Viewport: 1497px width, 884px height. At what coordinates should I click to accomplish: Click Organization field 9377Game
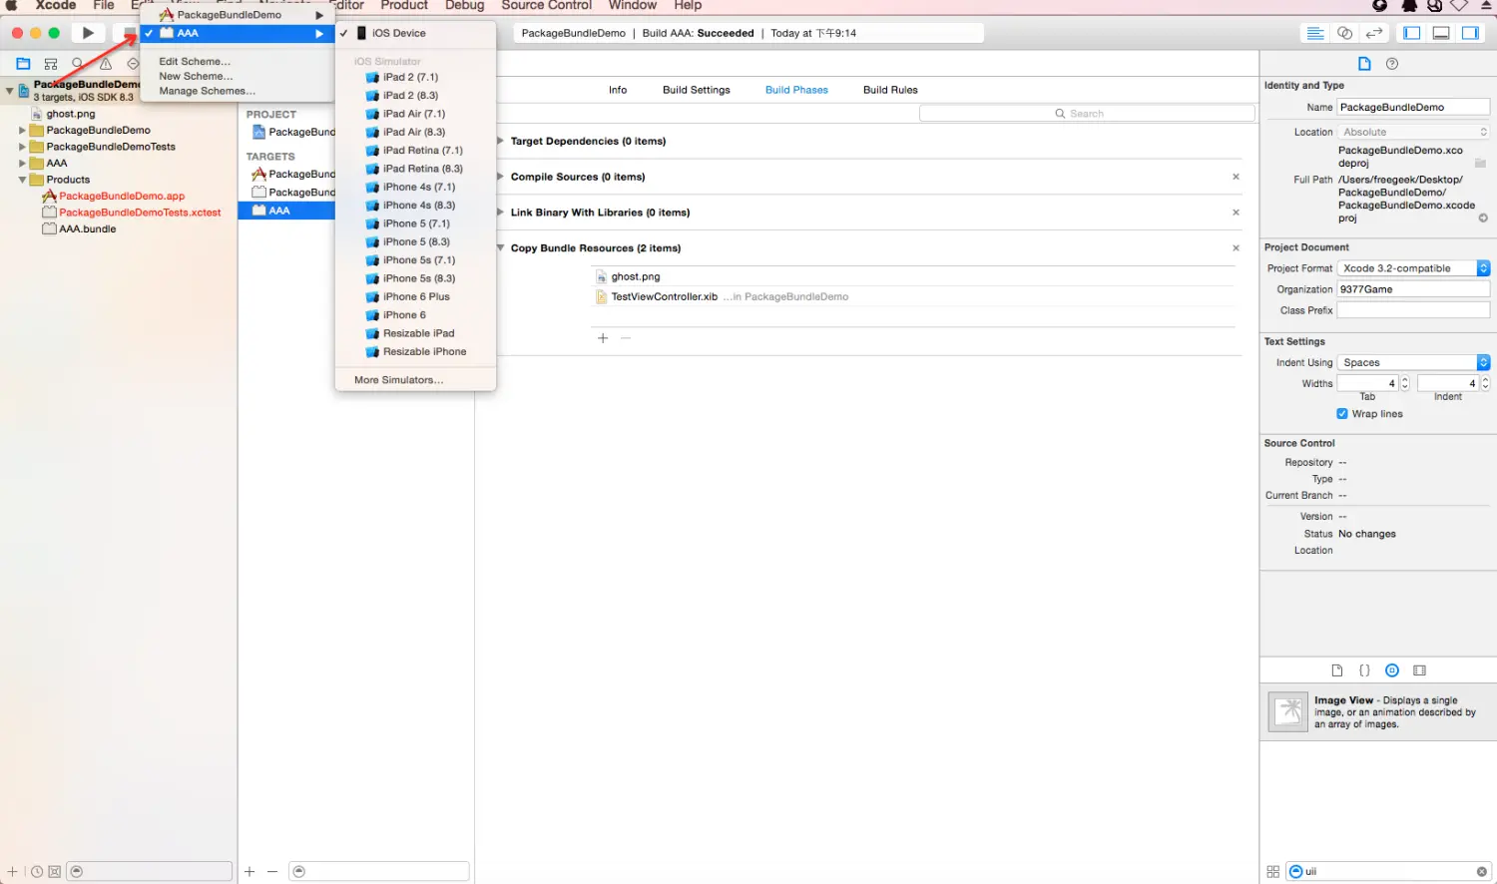click(x=1413, y=289)
